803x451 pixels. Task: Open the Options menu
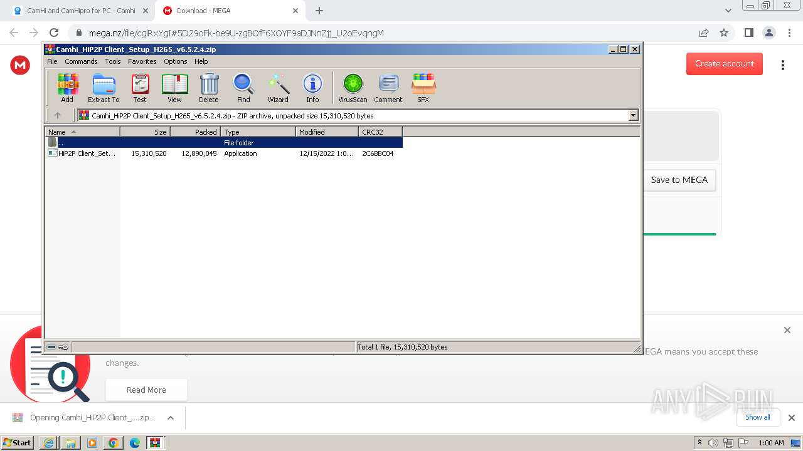click(x=176, y=61)
